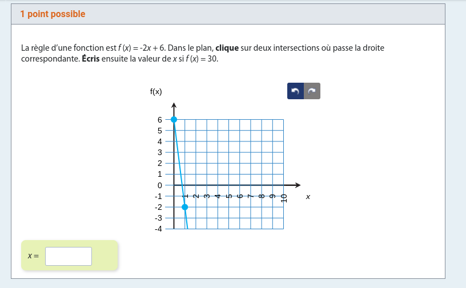The width and height of the screenshot is (466, 288).
Task: Click grid intersection x = 9, f(x) = -3
Action: (272, 218)
